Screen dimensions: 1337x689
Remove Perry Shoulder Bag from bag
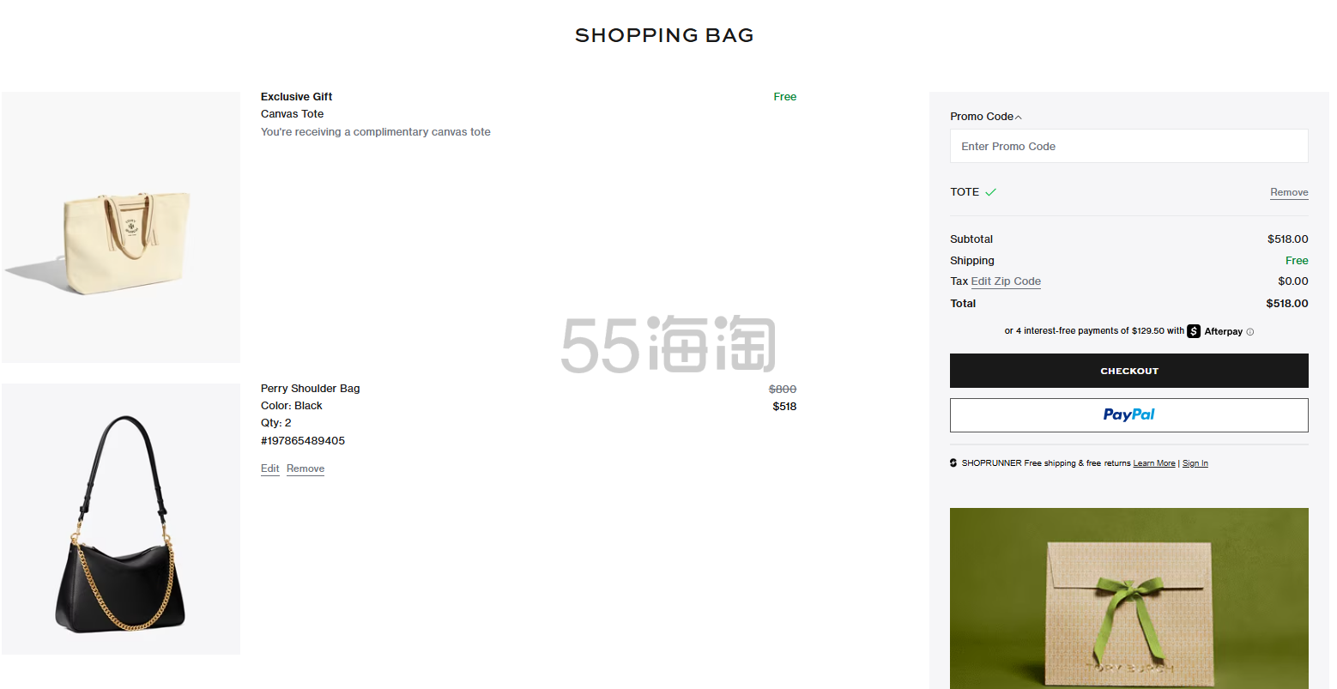coord(306,468)
